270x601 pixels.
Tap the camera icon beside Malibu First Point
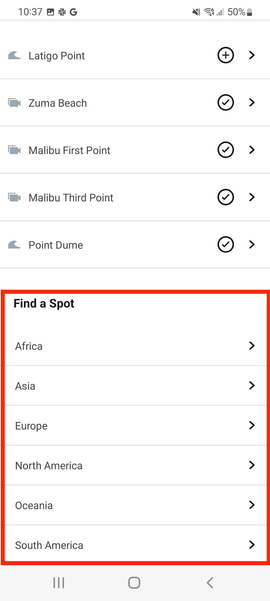point(14,150)
